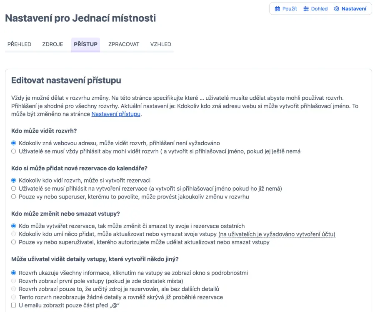
Task: Go to the Zpracovat tab
Action: [x=124, y=44]
